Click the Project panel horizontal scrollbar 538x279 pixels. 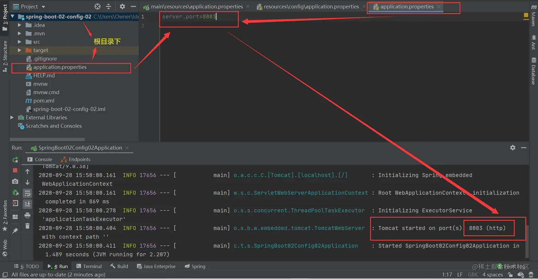click(47, 139)
